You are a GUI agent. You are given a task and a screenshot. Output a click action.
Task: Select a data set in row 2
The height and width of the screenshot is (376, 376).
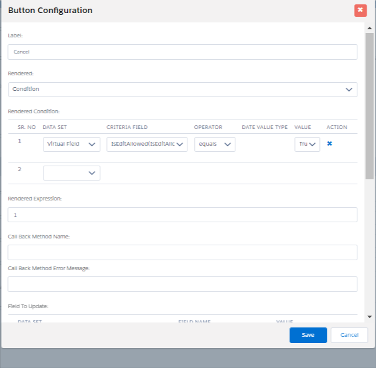coord(71,173)
